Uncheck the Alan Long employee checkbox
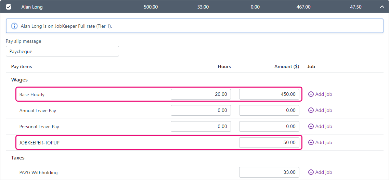Screen dimensions: 389x180 (9, 7)
